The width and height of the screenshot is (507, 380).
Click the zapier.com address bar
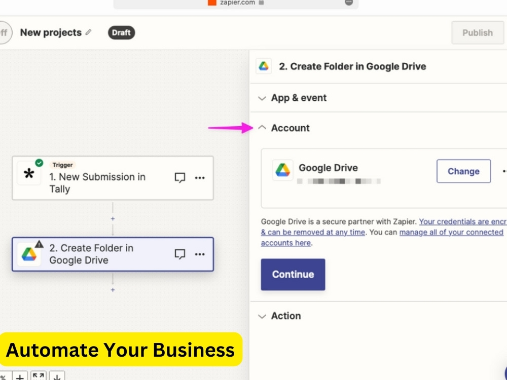[236, 3]
